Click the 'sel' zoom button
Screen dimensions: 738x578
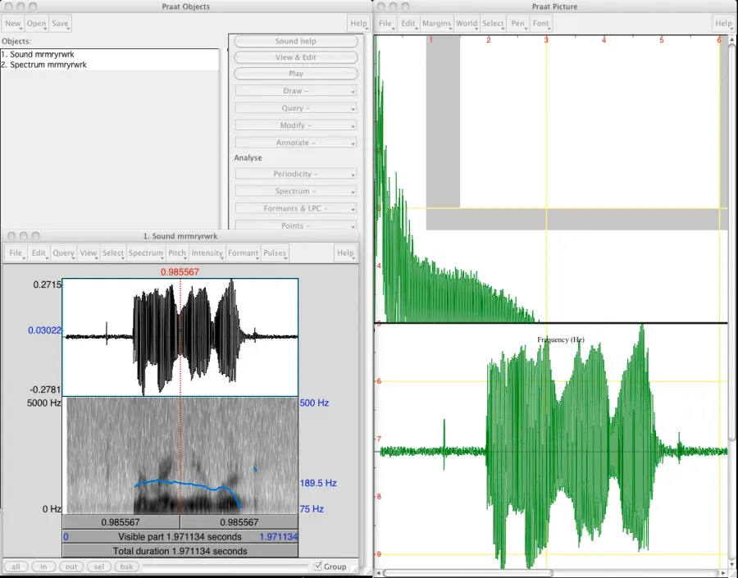(99, 567)
